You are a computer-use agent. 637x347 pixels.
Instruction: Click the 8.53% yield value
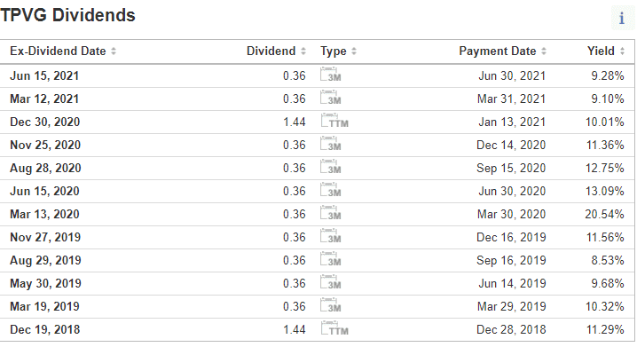[x=608, y=261]
